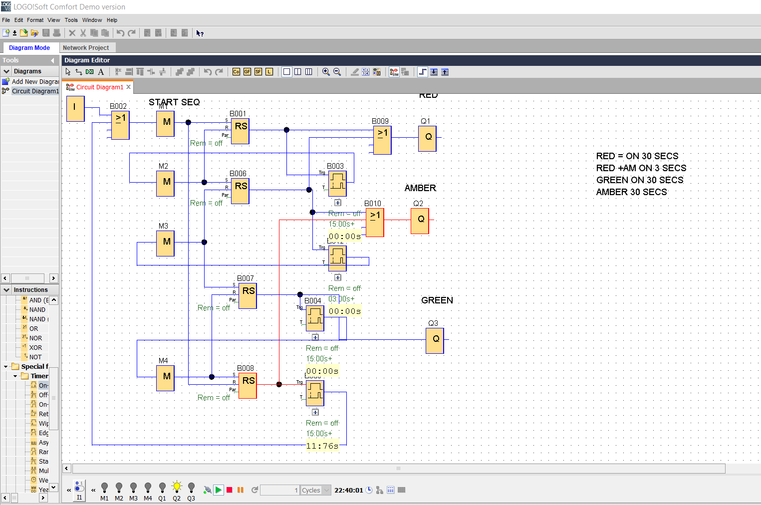The width and height of the screenshot is (761, 505).
Task: Select the SF special functions button
Action: (258, 72)
